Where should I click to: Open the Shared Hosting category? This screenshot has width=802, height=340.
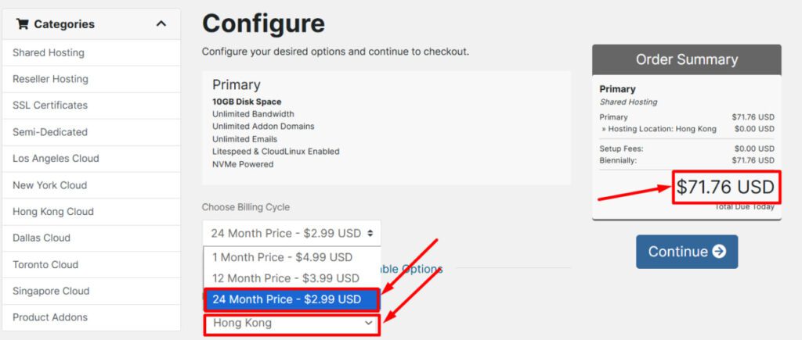49,53
